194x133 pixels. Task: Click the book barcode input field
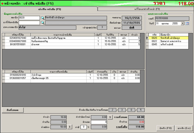pyautogui.click(x=29, y=23)
